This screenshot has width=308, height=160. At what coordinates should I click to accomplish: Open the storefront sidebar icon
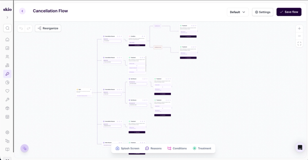[7, 117]
